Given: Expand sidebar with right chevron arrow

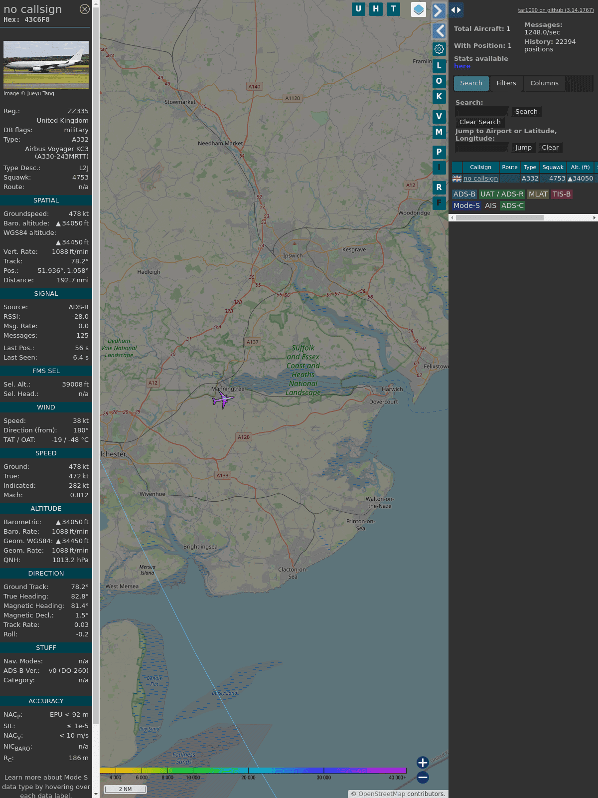Looking at the screenshot, I should tap(439, 10).
